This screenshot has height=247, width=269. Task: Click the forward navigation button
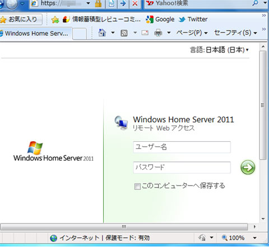click(12, 4)
